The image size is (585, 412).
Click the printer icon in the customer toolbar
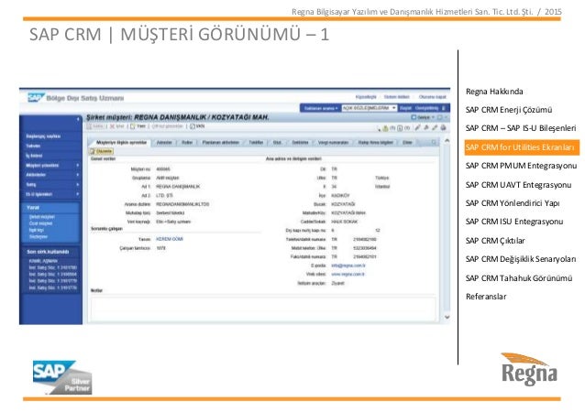point(443,128)
